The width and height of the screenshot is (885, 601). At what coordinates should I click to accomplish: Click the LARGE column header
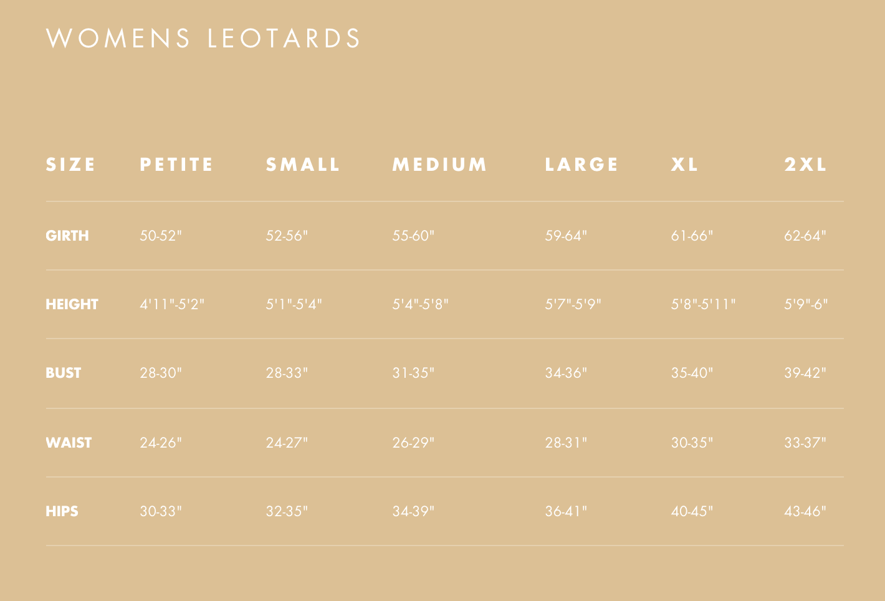(x=582, y=165)
